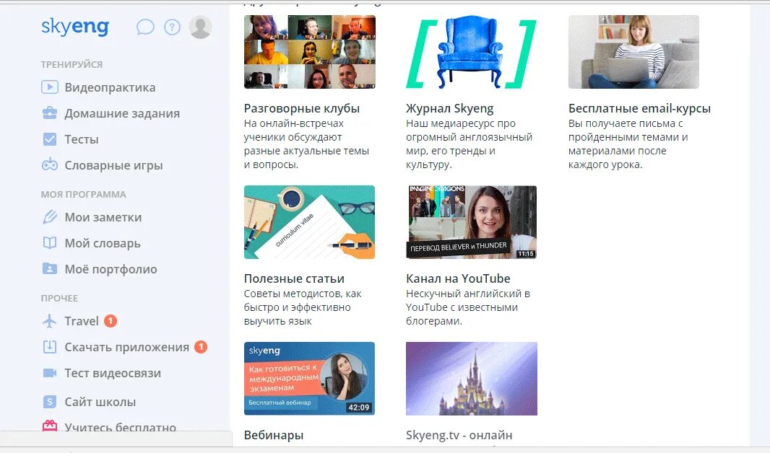Open Тесты via its checkmark icon

(50, 138)
